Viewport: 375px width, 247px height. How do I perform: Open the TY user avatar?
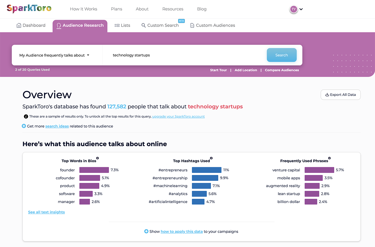click(x=293, y=9)
